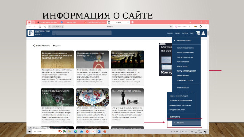This screenshot has height=137, width=244.
Task: Open the Windows Start button
Action: point(29,132)
